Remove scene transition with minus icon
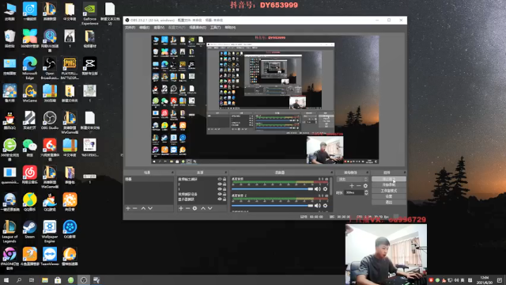The width and height of the screenshot is (506, 285). [358, 186]
